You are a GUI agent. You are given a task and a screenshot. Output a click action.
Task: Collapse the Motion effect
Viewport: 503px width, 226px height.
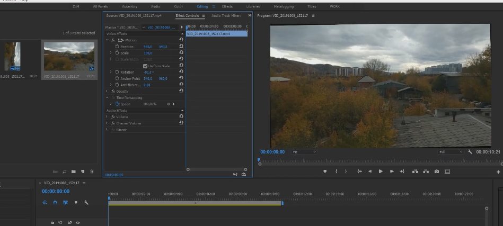point(107,40)
